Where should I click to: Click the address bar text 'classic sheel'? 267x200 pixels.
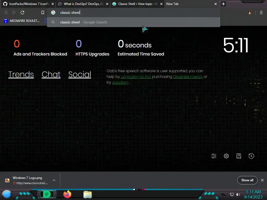(x=70, y=12)
